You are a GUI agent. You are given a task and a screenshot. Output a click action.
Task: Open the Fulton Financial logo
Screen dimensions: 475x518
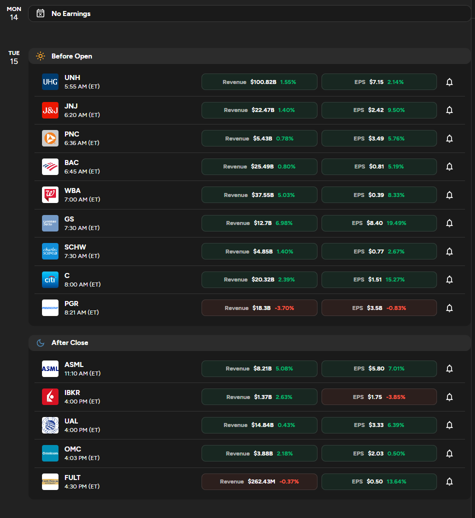click(x=50, y=481)
